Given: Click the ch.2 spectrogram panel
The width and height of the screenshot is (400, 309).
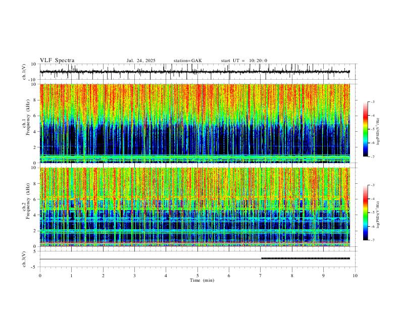Looking at the screenshot, I should [x=194, y=207].
